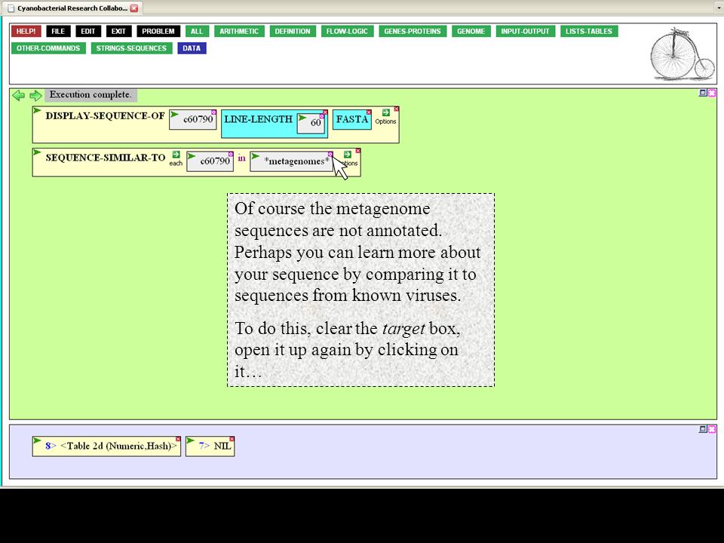The image size is (724, 543).
Task: Minimize workspace pane via small square icon
Action: [x=703, y=93]
